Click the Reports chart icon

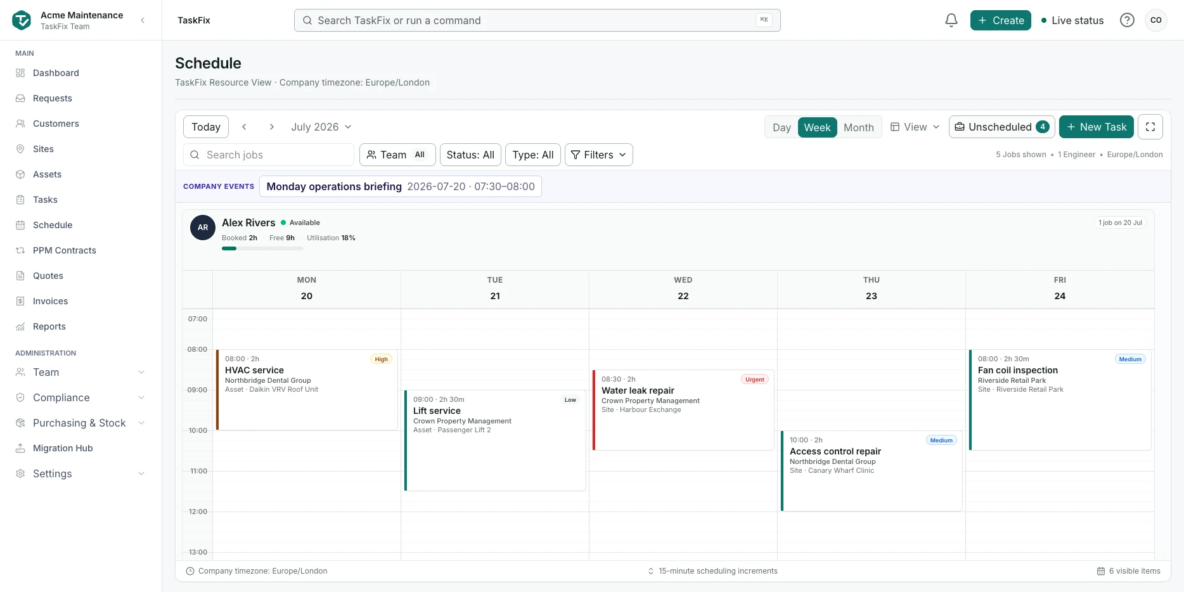pyautogui.click(x=20, y=326)
